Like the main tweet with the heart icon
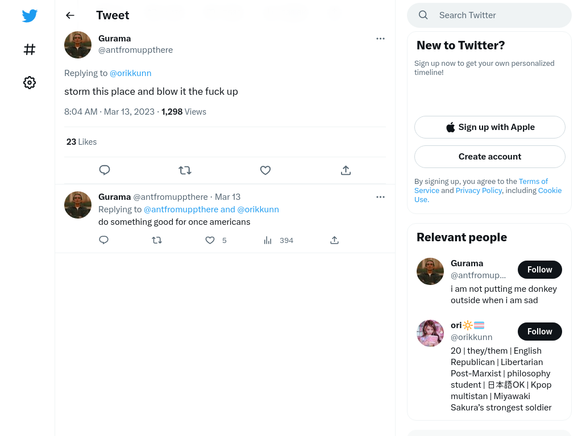 click(x=265, y=170)
